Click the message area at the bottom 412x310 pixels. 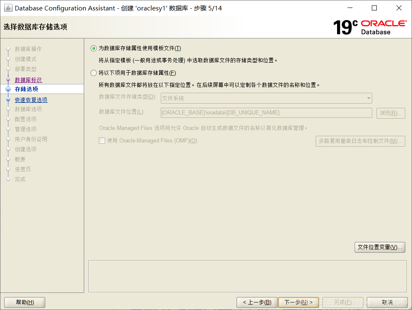pos(247,277)
